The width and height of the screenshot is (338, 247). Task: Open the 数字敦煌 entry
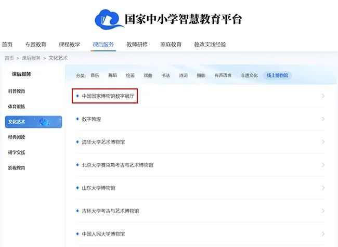pos(92,119)
